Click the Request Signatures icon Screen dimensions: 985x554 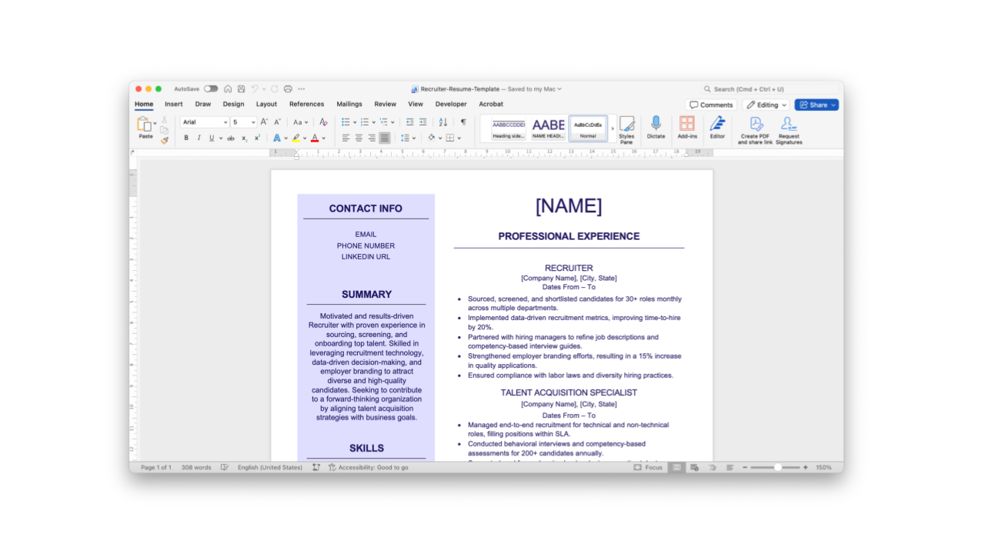pos(788,128)
